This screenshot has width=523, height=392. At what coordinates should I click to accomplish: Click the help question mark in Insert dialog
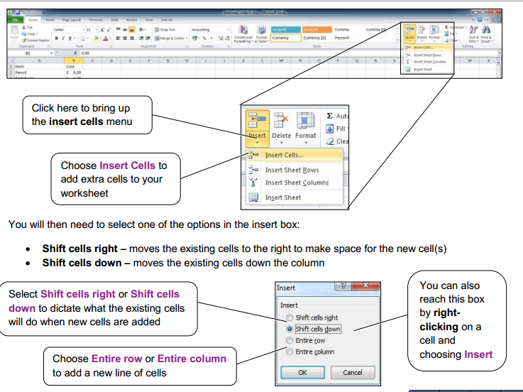pyautogui.click(x=342, y=288)
